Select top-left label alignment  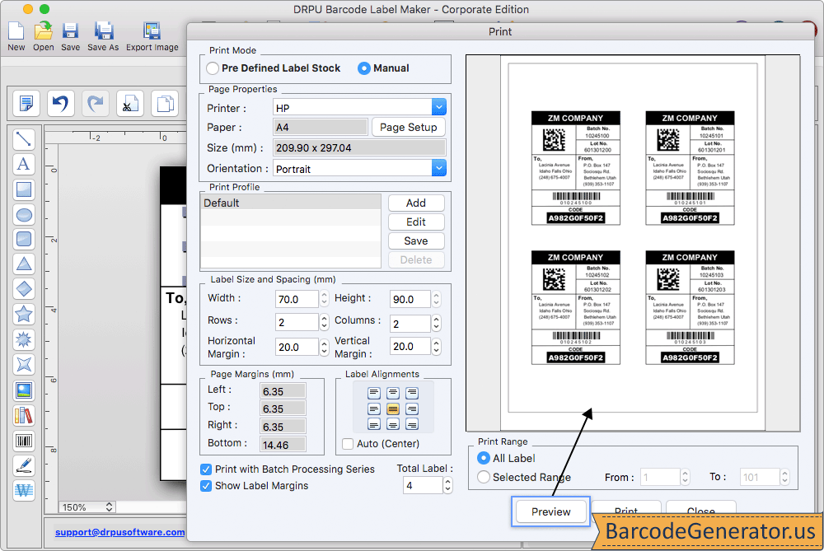pyautogui.click(x=373, y=393)
